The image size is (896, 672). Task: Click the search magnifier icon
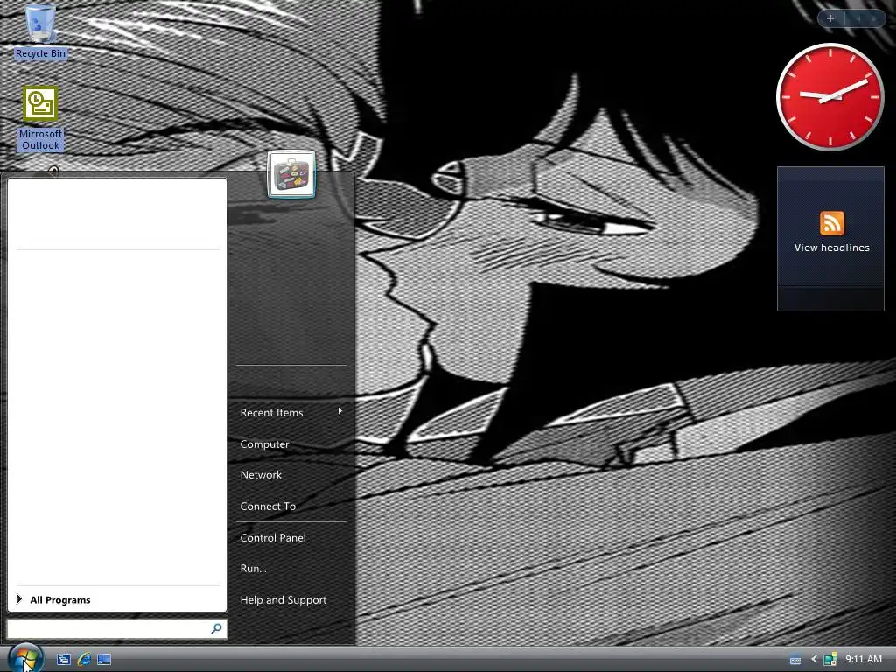217,628
